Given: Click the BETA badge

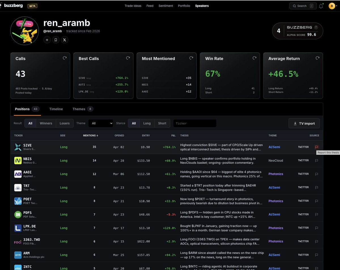Looking at the screenshot, I should coord(32,6).
